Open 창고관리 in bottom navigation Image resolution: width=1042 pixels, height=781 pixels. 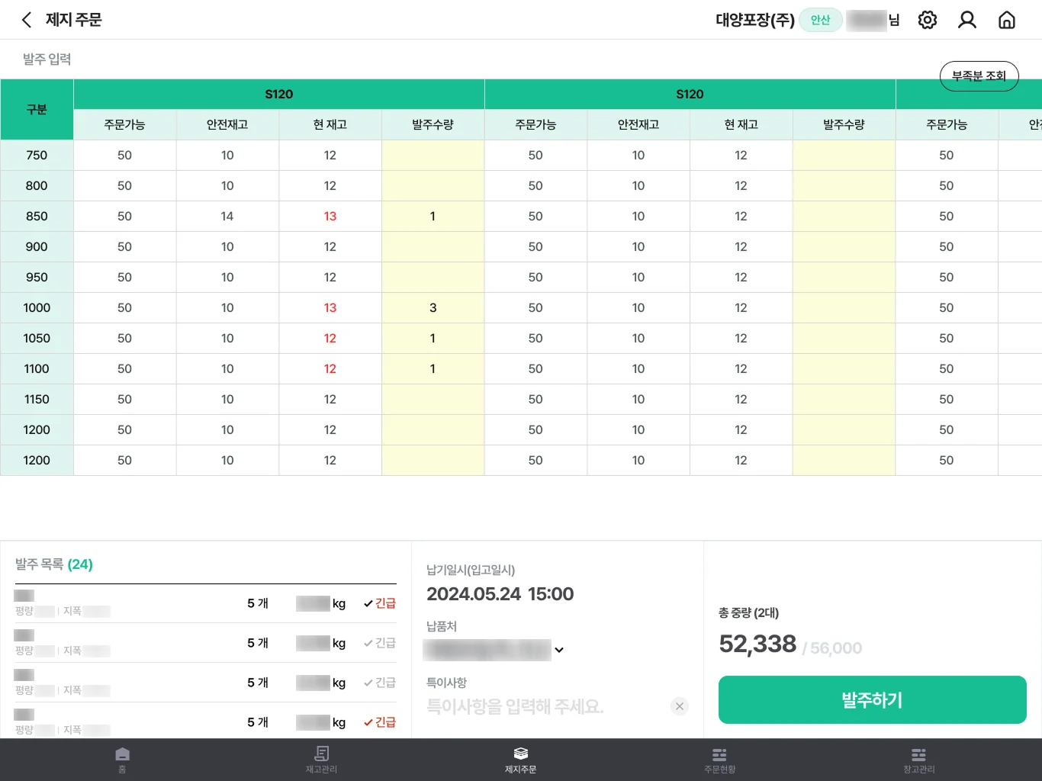pyautogui.click(x=919, y=760)
